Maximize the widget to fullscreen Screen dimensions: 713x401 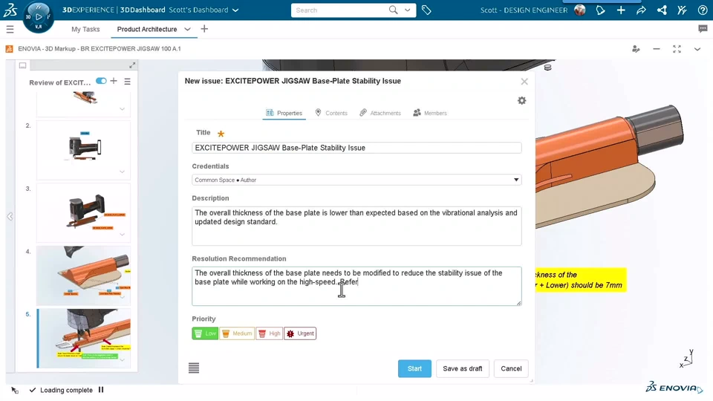pos(677,49)
